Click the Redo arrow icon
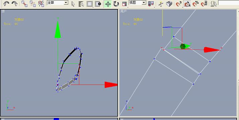The image size is (239, 120). [15, 4]
